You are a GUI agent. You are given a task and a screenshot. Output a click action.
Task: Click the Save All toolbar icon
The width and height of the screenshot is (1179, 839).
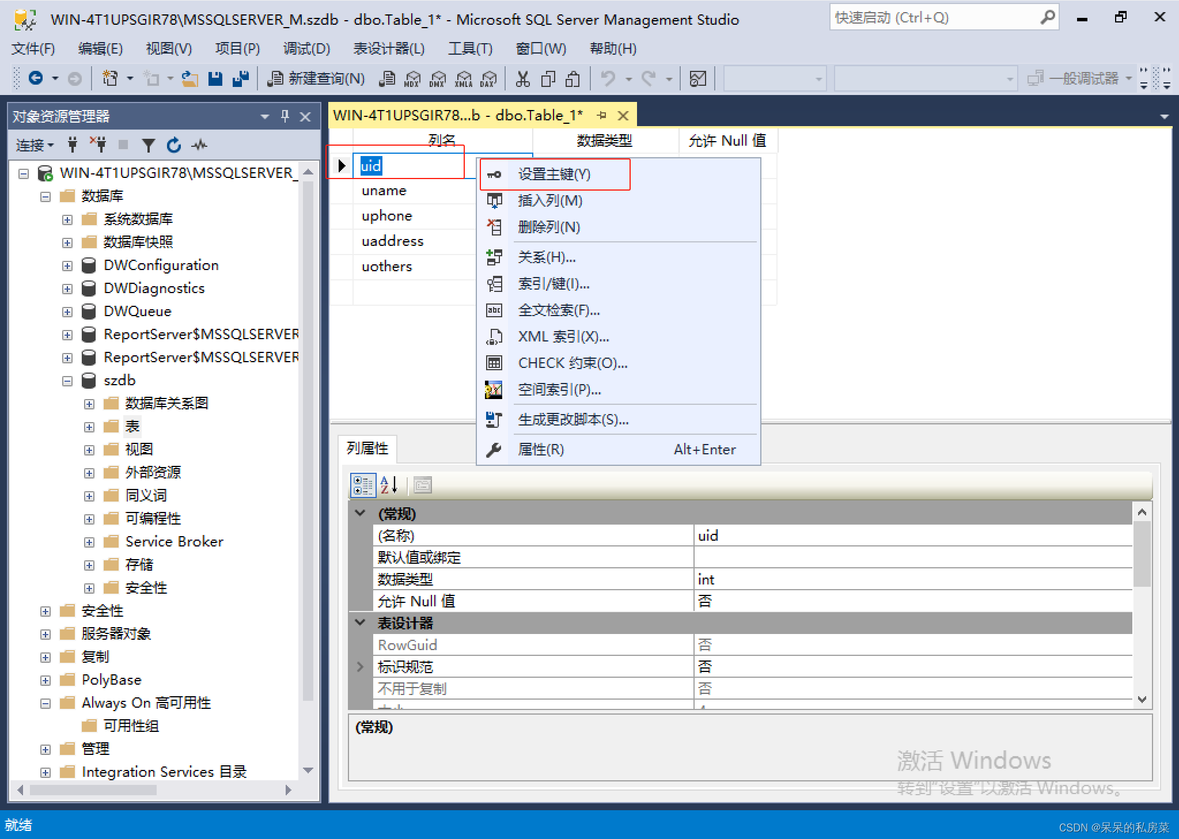(240, 78)
